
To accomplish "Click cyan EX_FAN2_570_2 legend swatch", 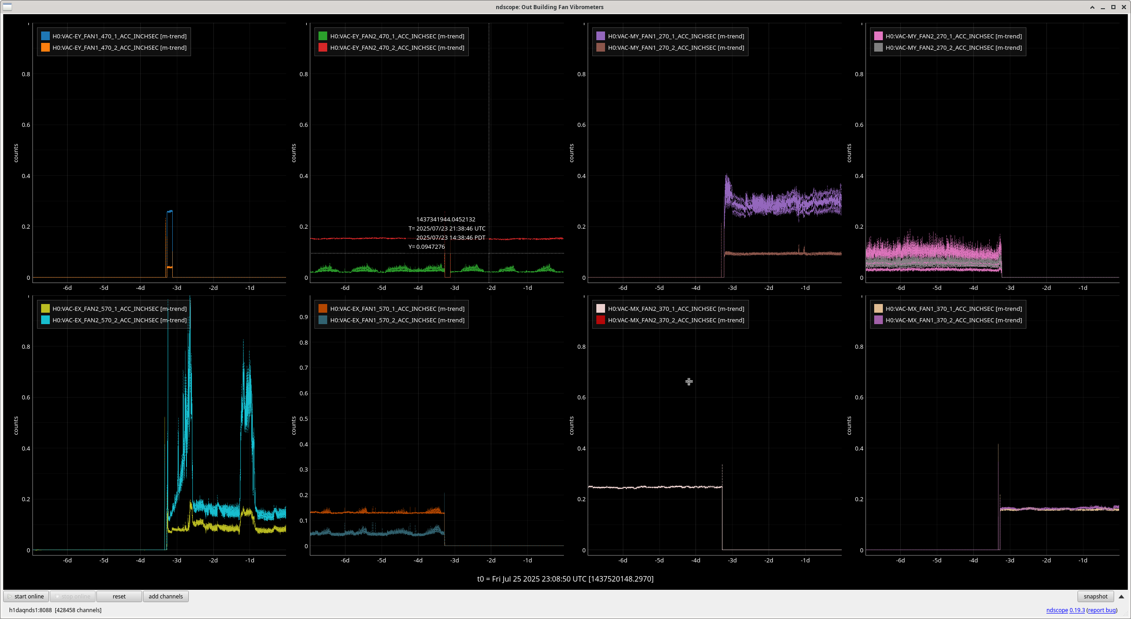I will pyautogui.click(x=45, y=320).
